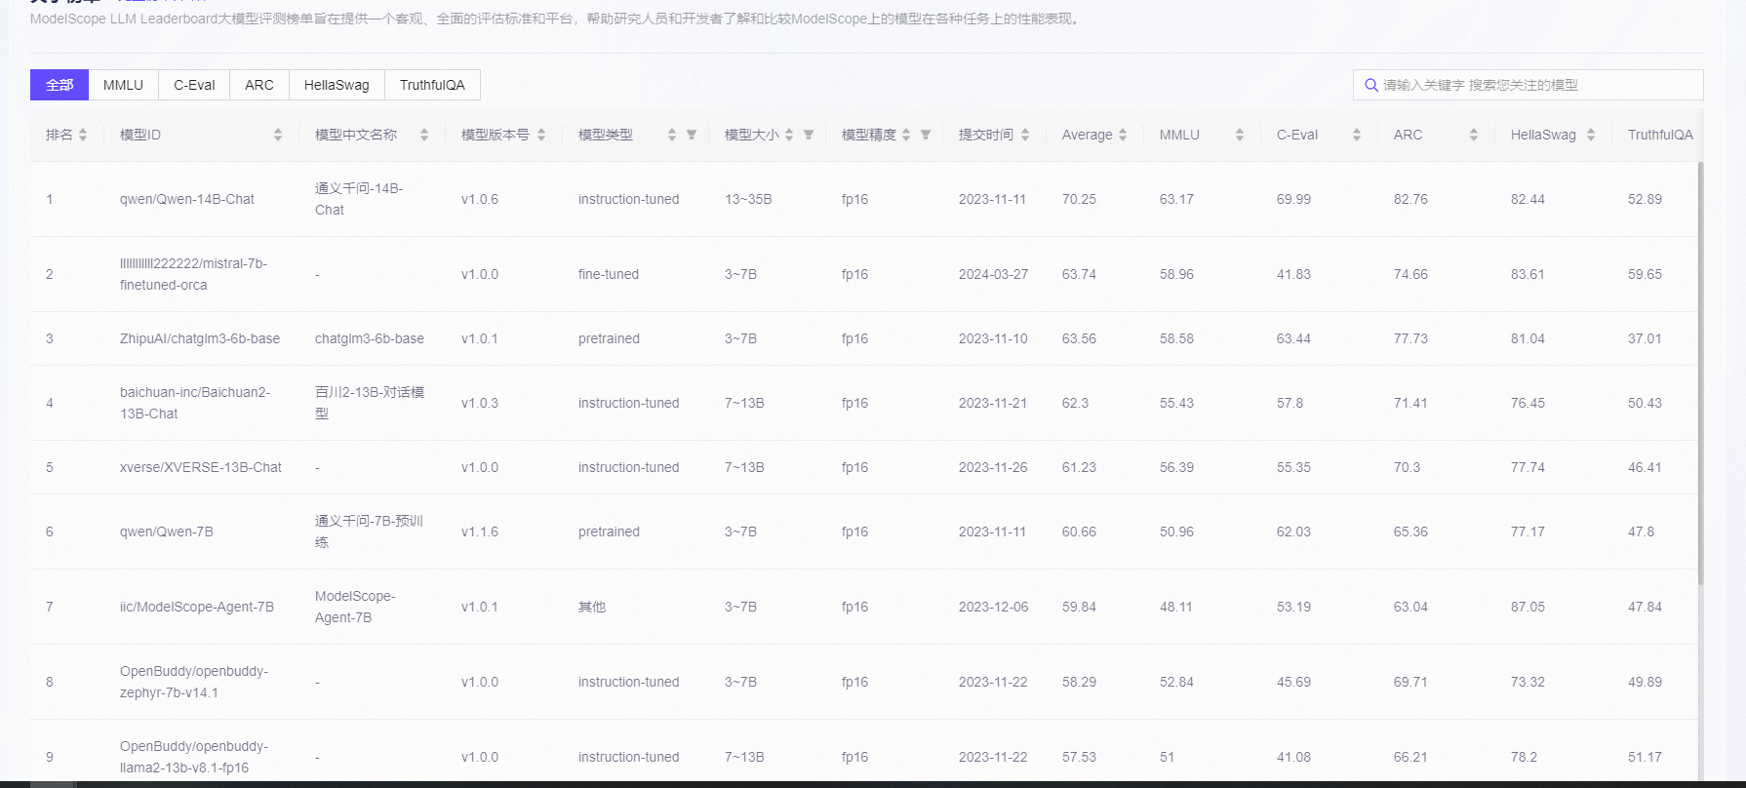The height and width of the screenshot is (788, 1746).
Task: Click submission date 2023-11-26
Action: [993, 467]
